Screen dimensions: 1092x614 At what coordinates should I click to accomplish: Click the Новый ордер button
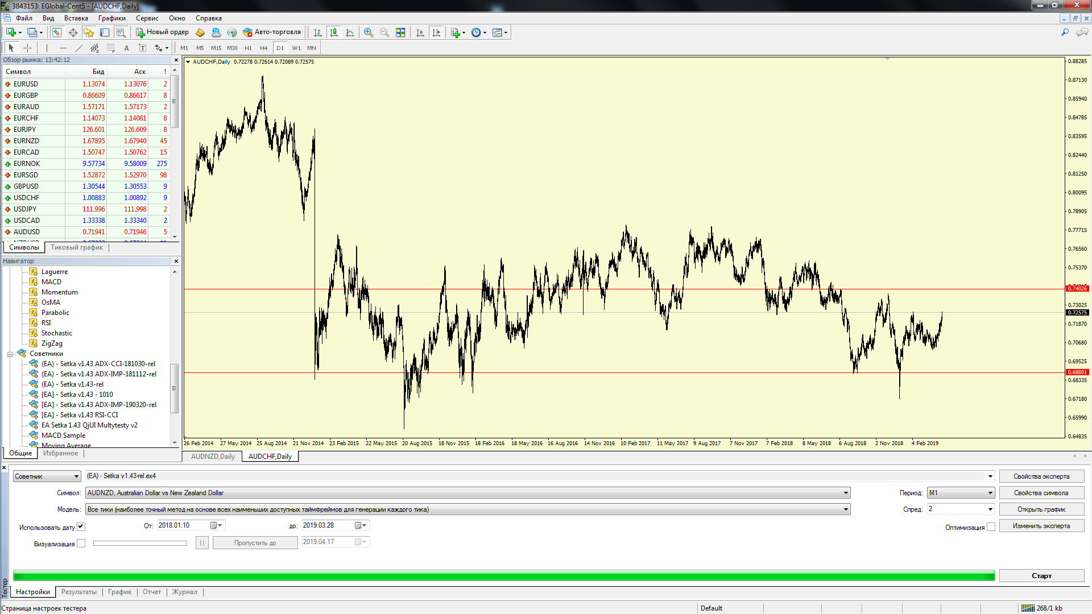162,32
